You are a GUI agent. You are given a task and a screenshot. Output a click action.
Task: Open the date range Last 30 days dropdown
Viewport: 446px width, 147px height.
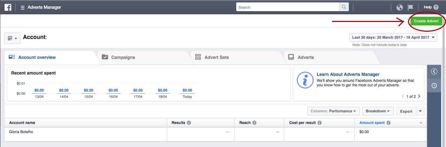pos(393,37)
